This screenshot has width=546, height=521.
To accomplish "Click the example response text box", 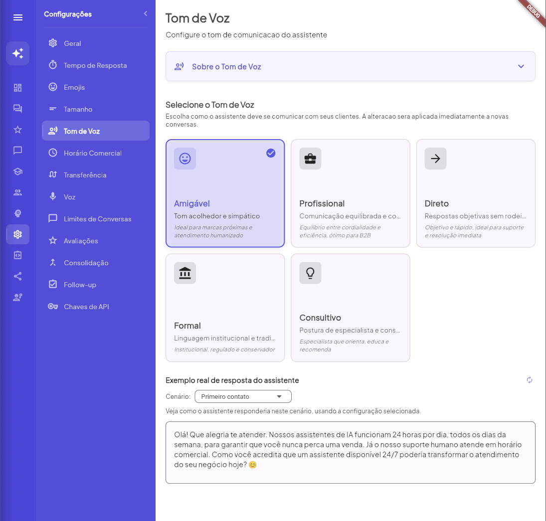I will click(x=350, y=452).
